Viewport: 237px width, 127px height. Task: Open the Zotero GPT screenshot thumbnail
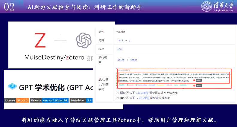coord(174,79)
